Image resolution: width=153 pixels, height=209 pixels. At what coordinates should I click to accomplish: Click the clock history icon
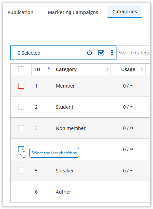point(89,53)
